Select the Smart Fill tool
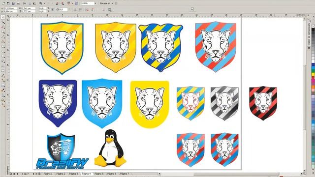 [x=3, y=41]
